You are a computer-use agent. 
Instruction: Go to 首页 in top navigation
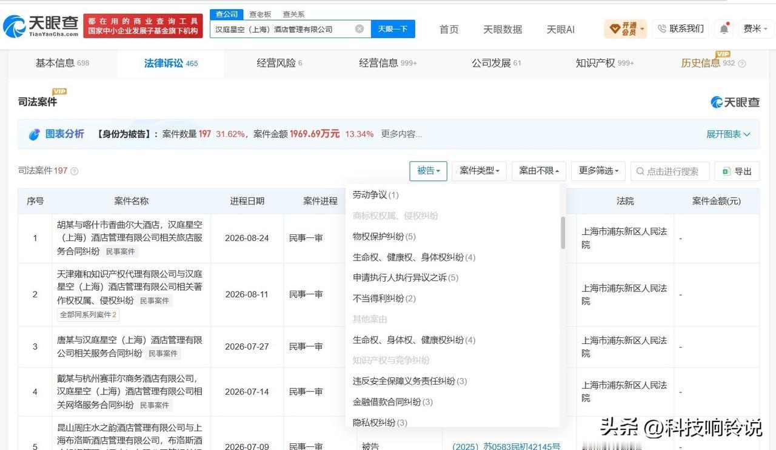pos(449,29)
